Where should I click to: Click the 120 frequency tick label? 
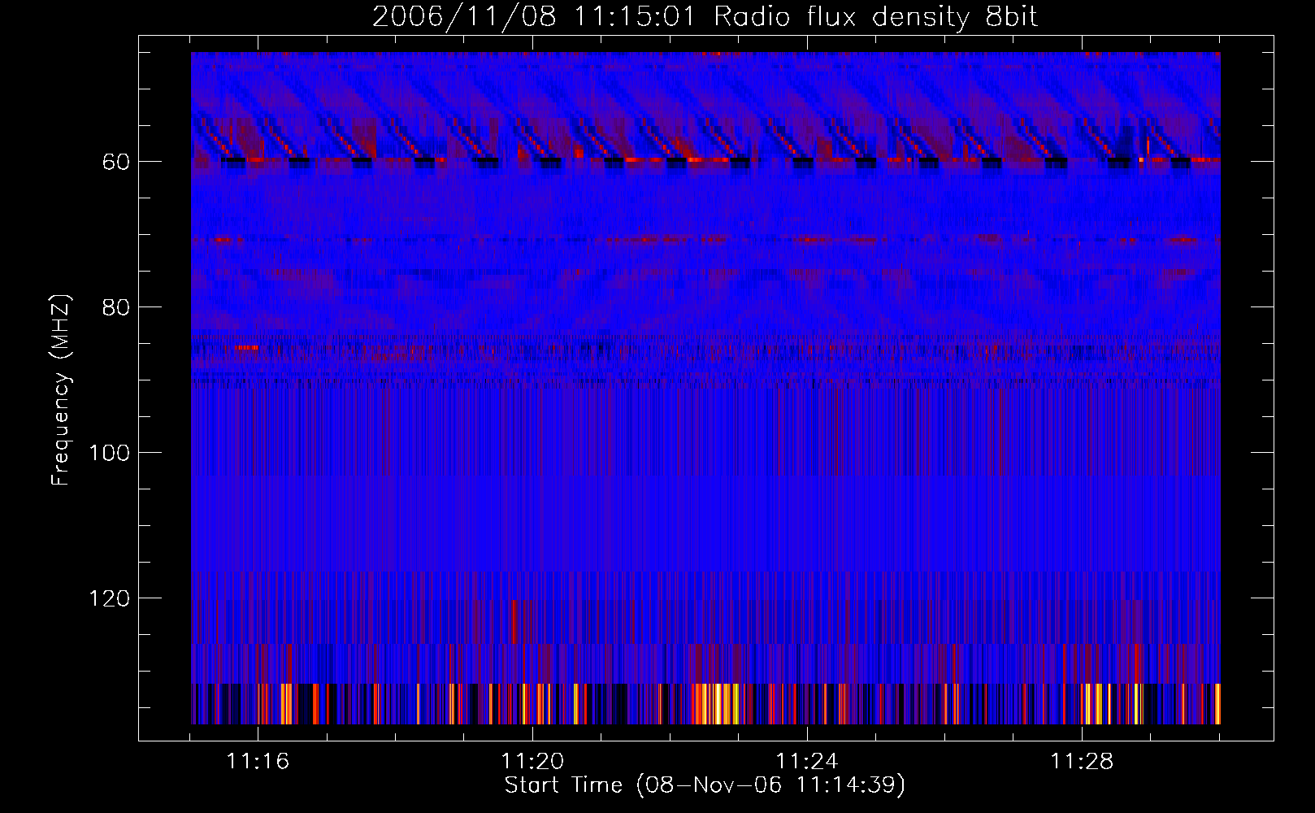click(110, 599)
